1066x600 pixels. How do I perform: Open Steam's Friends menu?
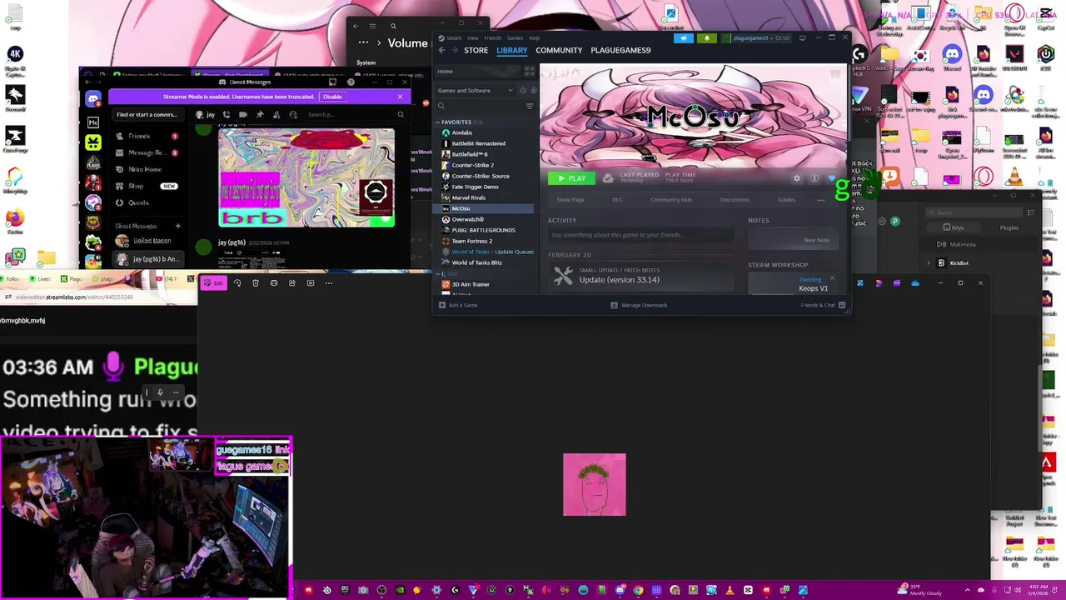(x=493, y=37)
